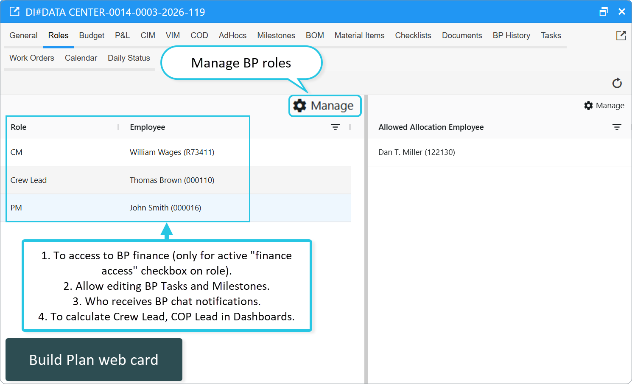Open the CIM tab
Viewport: 632px width, 384px height.
point(148,36)
